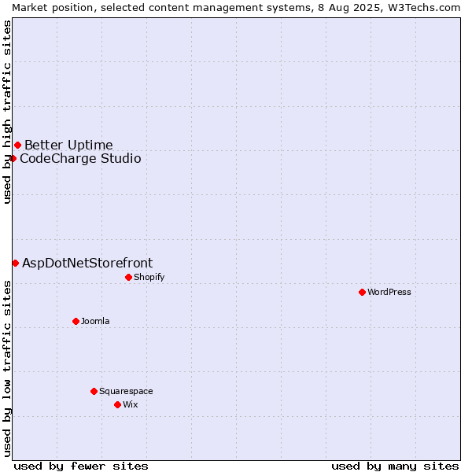Image resolution: width=472 pixels, height=472 pixels.
Task: Click the 'used by low traffic sites' axis label
Action: pyautogui.click(x=7, y=369)
